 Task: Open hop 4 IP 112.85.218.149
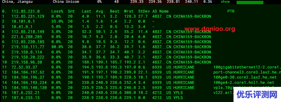pos(28,32)
